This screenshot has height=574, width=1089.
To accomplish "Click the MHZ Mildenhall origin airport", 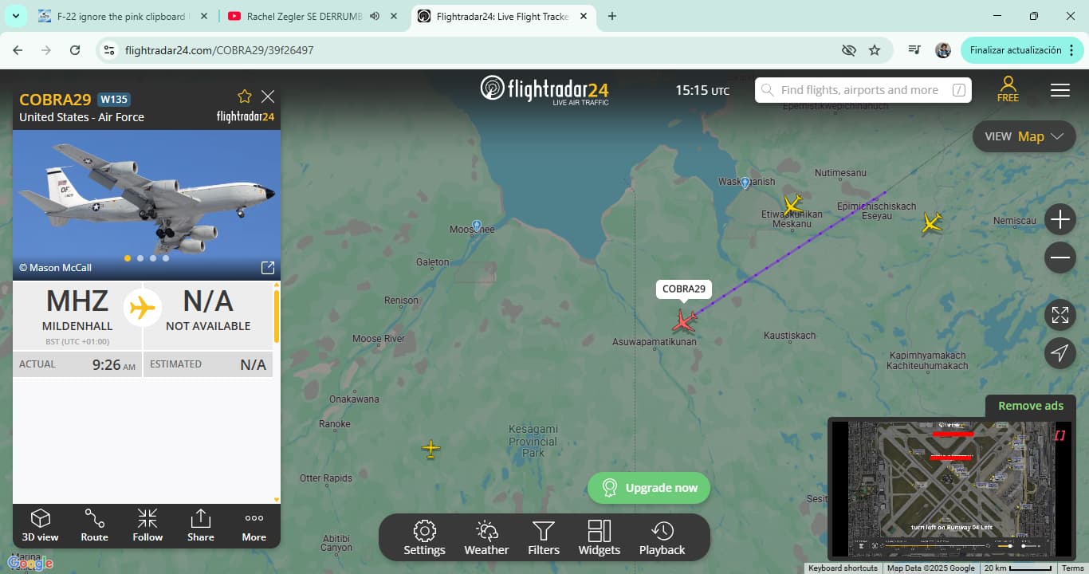I will click(x=77, y=315).
